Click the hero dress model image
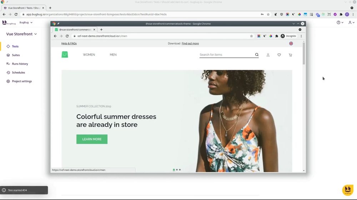Screen dimensions: 357x200 pos(237,121)
